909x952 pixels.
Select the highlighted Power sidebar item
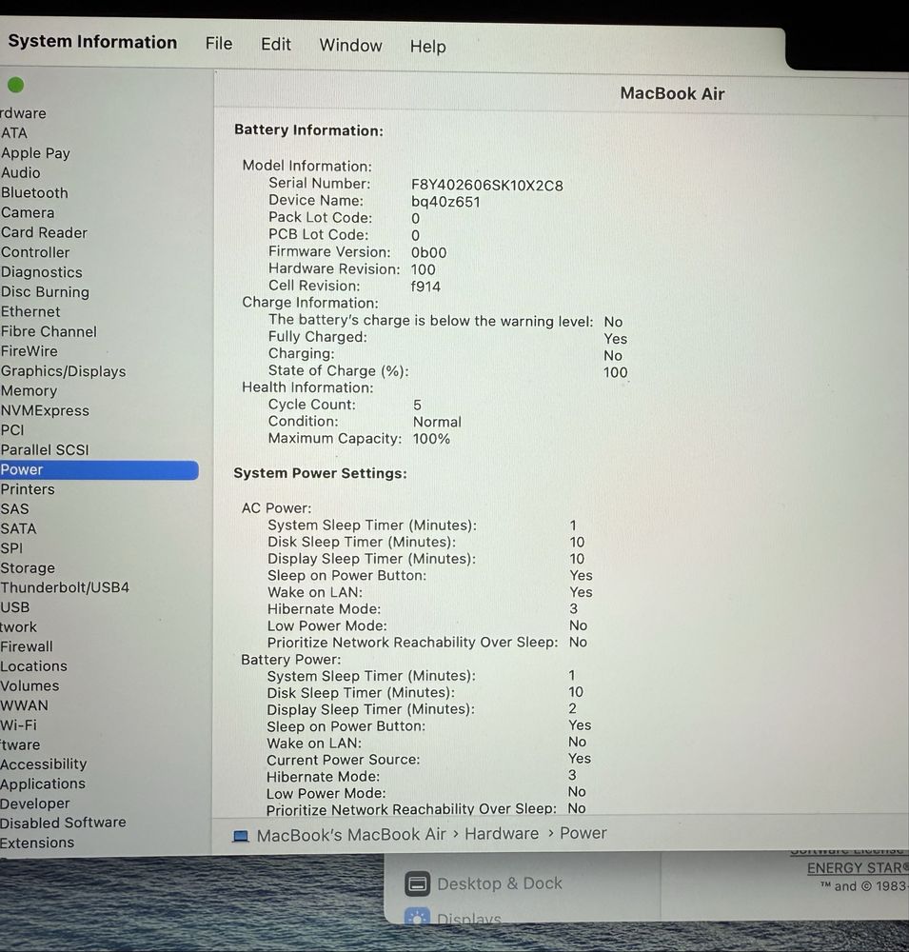pyautogui.click(x=99, y=470)
